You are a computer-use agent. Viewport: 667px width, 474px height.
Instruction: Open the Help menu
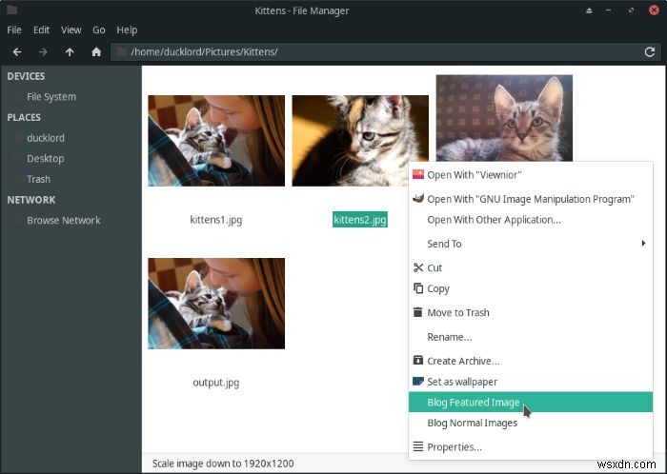pos(127,30)
